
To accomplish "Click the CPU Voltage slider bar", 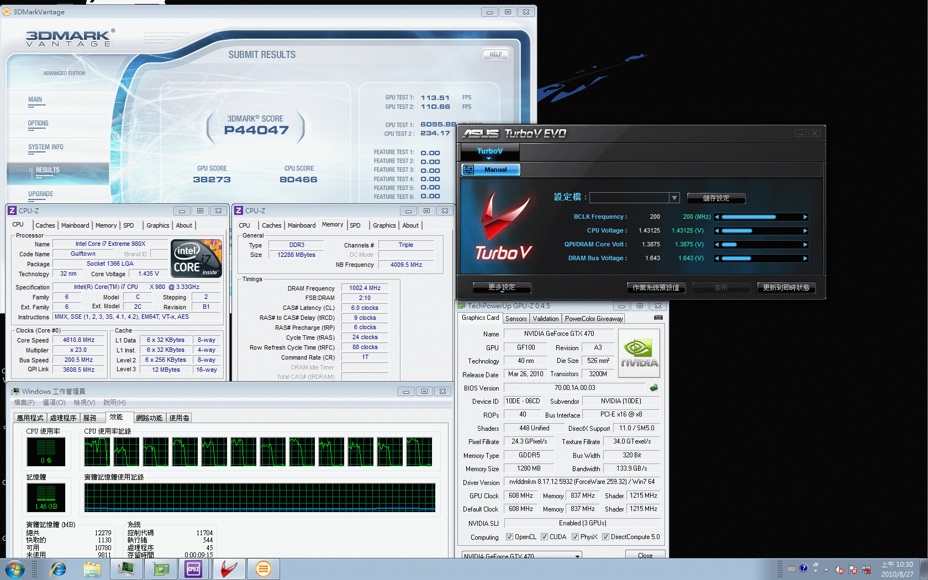I will [x=761, y=231].
